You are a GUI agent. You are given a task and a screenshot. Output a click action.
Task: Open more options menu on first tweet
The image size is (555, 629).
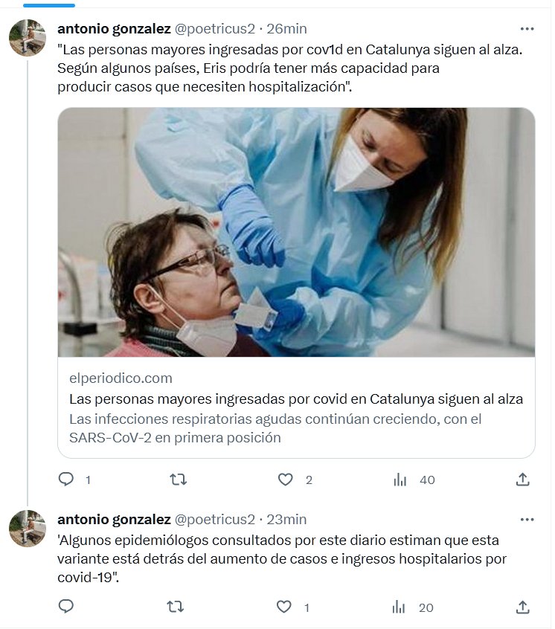pos(527,29)
